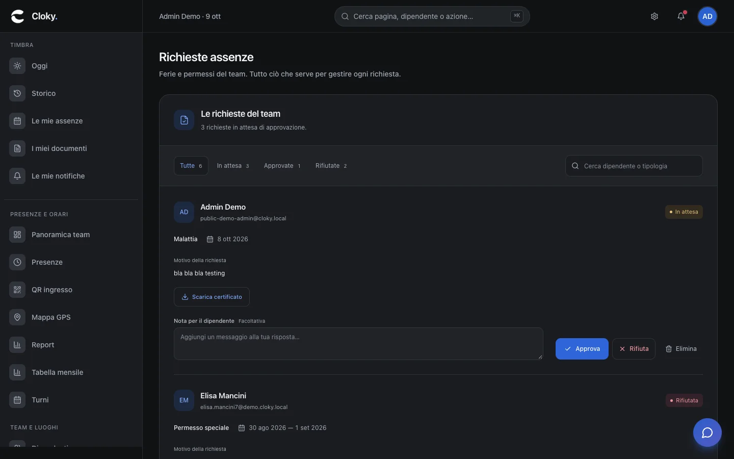Viewport: 734px width, 459px height.
Task: Click the EM avatar for Elisa Mancini
Action: [x=184, y=400]
